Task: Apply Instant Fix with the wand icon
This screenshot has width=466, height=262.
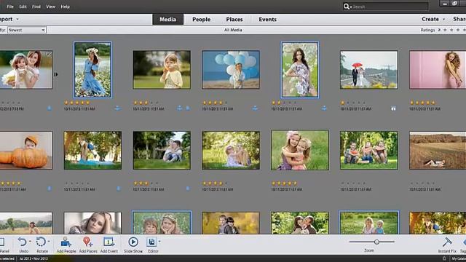Action: pyautogui.click(x=446, y=242)
